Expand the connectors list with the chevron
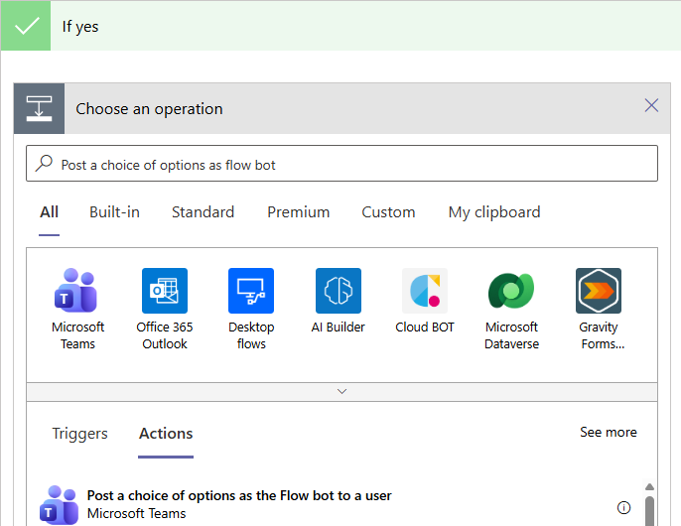 tap(341, 392)
